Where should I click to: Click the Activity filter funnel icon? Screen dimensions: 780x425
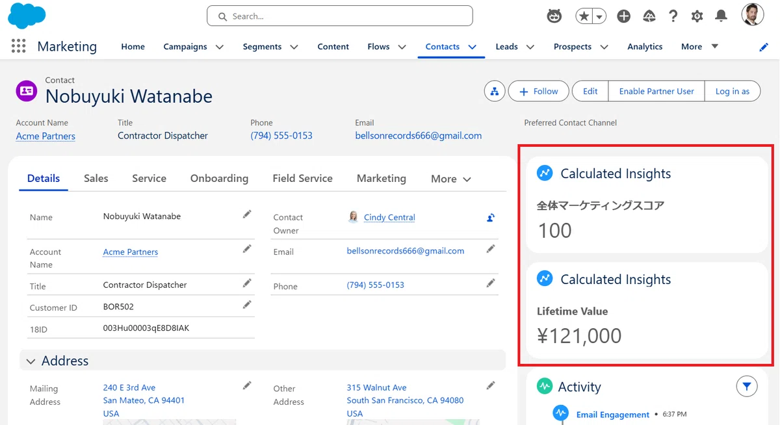(747, 387)
